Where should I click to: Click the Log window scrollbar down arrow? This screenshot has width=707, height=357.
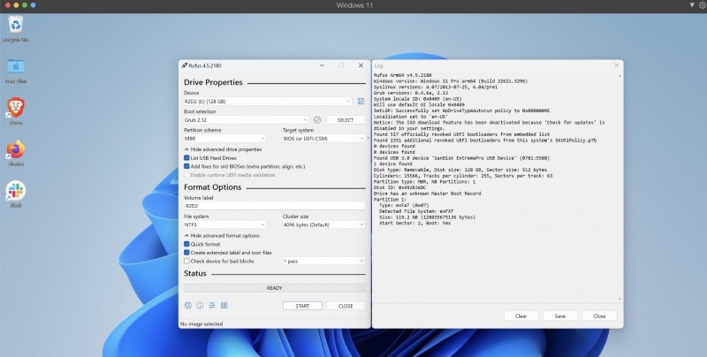click(x=620, y=299)
